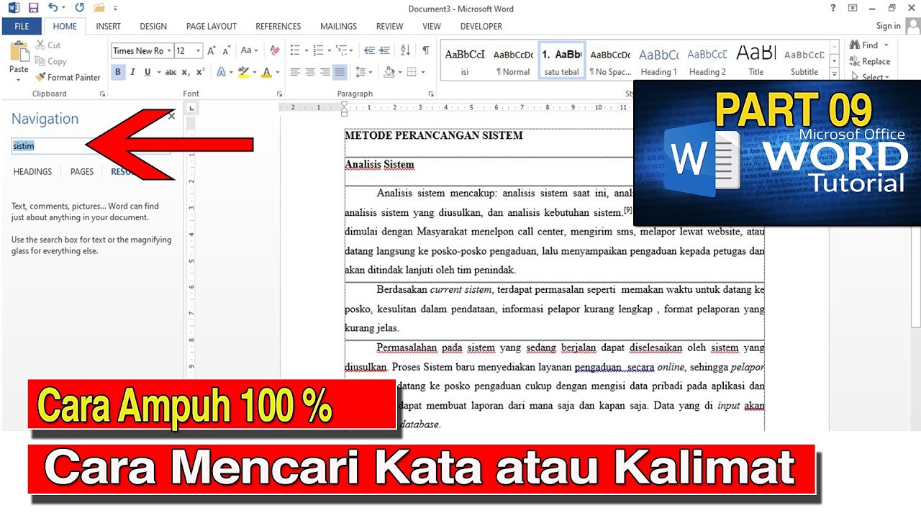Align text to the right
Viewport: 921px width, 518px height.
(x=325, y=72)
